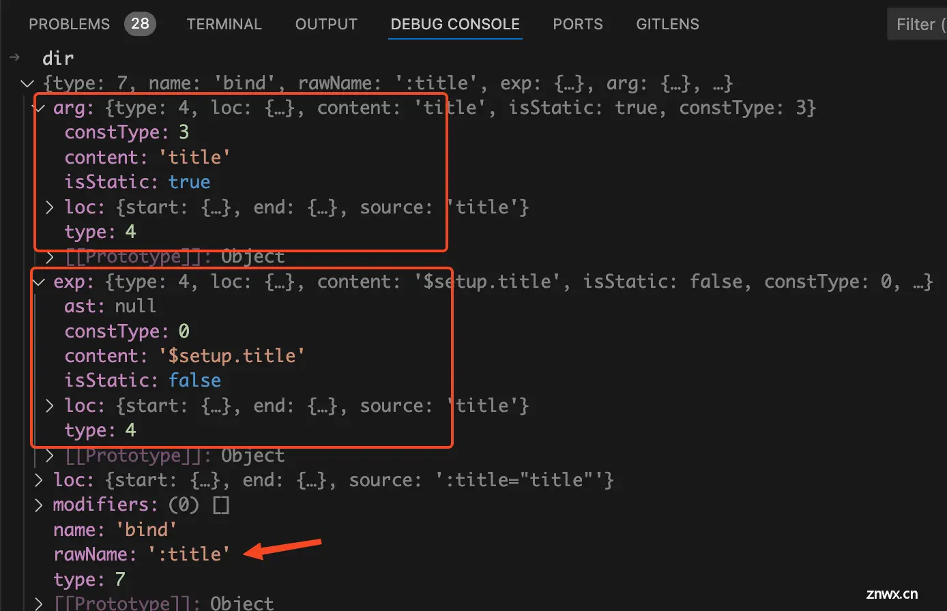The width and height of the screenshot is (947, 611).
Task: Open the PORTS tab
Action: click(578, 25)
